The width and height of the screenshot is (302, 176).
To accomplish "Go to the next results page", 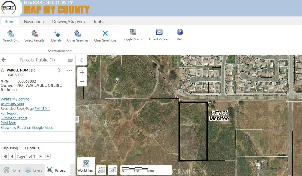I will point(40,156).
